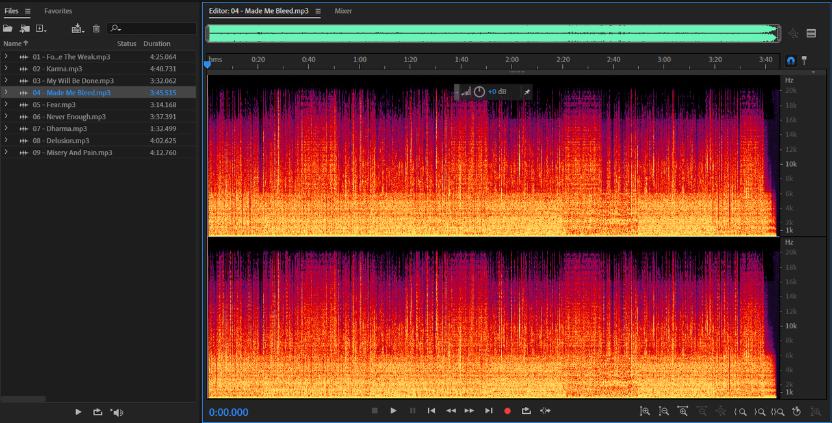Screen dimensions: 832x423
Task: Expand 01 - Fo...e The Weak.mp3 row
Action: [6, 56]
